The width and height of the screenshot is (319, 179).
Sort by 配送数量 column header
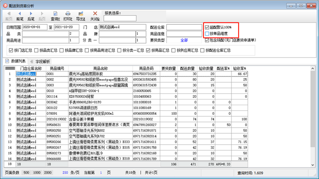coord(187,69)
